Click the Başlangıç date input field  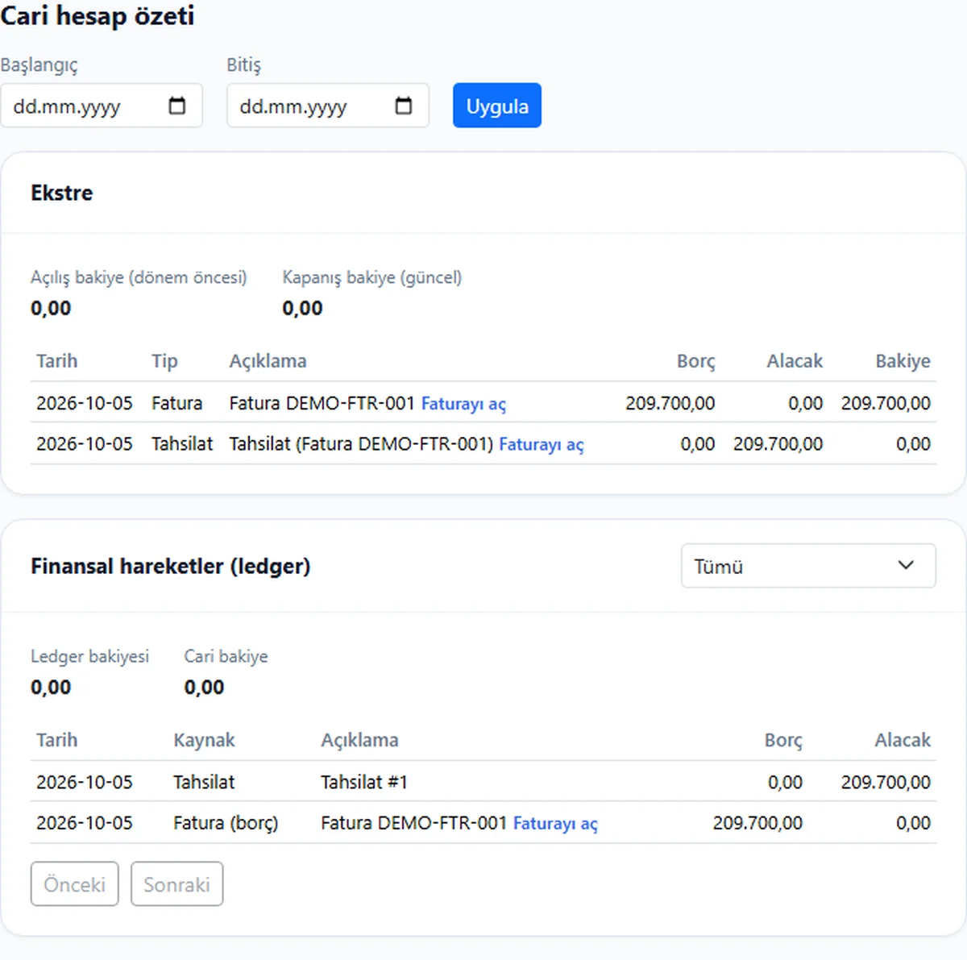(102, 106)
